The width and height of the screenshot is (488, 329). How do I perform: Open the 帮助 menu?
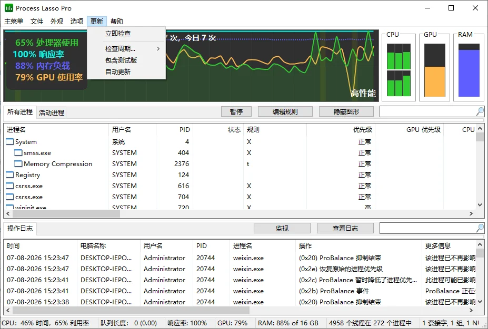pos(117,21)
